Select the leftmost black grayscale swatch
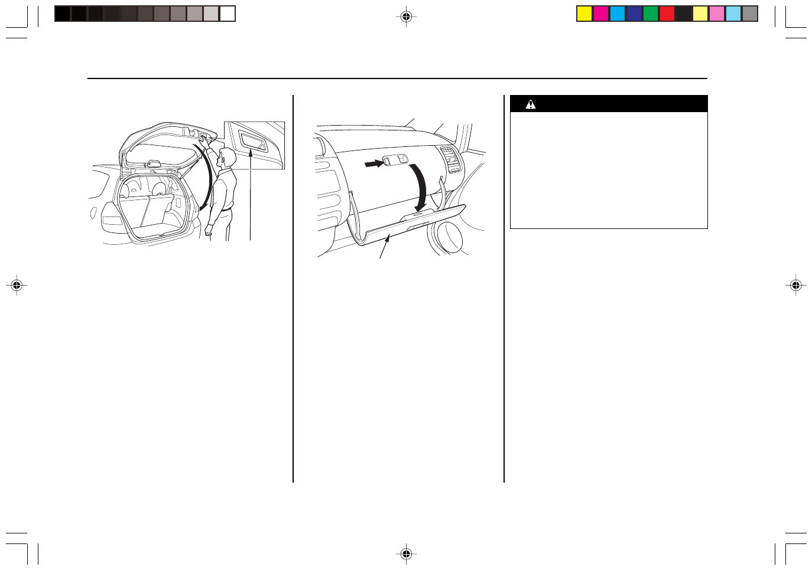The width and height of the screenshot is (812, 570). pyautogui.click(x=63, y=14)
